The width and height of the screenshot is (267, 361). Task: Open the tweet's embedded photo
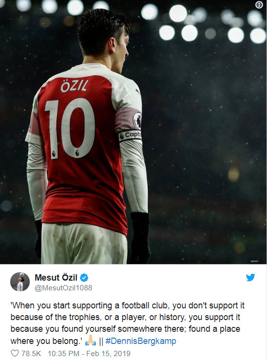tap(133, 132)
